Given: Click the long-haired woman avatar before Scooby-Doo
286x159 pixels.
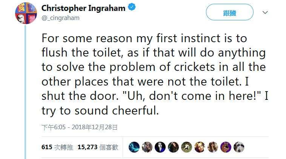Looking at the screenshot, I should (x=213, y=147).
